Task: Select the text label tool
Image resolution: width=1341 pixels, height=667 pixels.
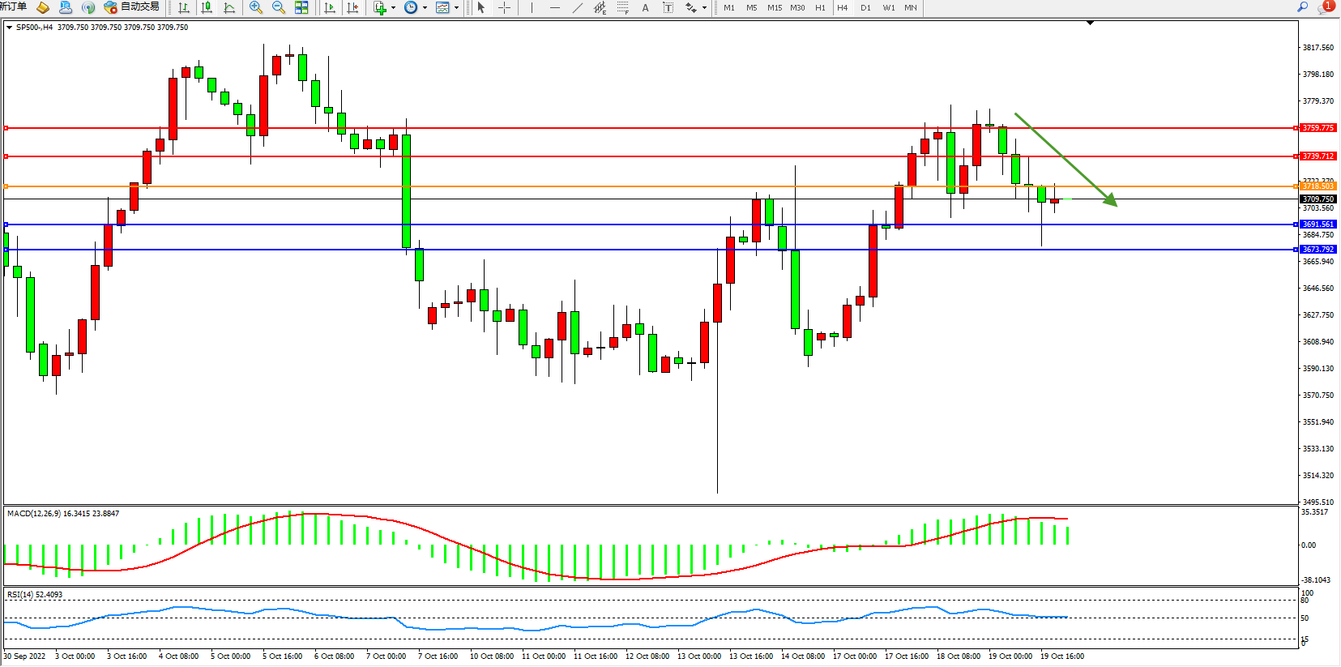Action: [x=645, y=7]
